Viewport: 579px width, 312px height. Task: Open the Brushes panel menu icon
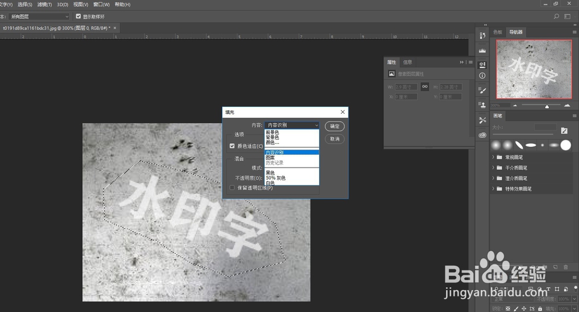pos(574,116)
